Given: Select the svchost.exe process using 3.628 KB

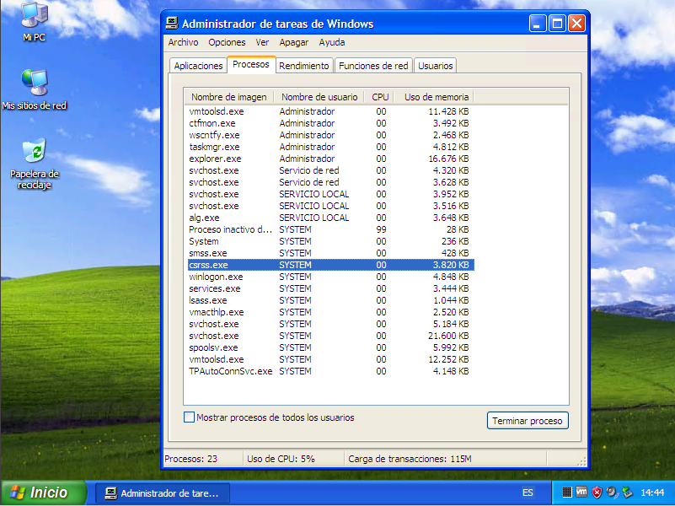Looking at the screenshot, I should tap(330, 183).
